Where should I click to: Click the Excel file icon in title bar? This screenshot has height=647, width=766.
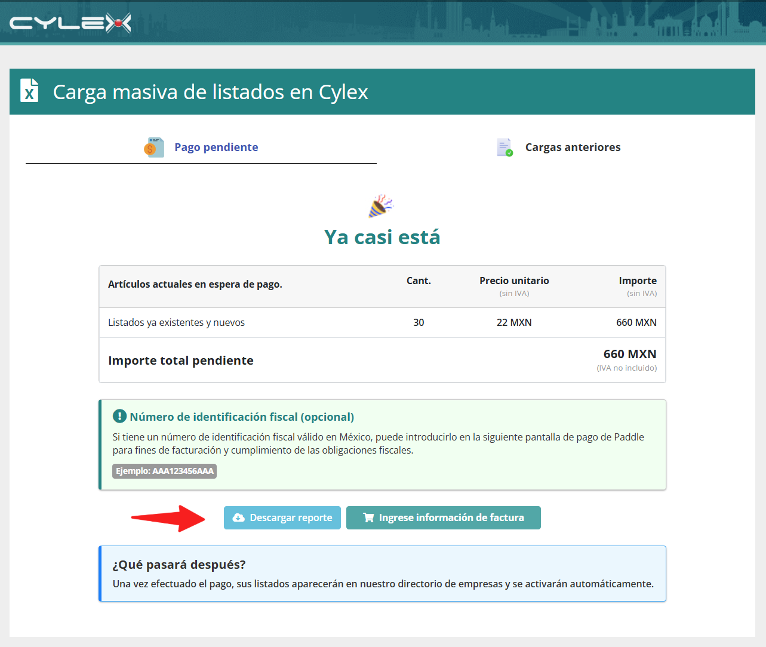coord(29,91)
